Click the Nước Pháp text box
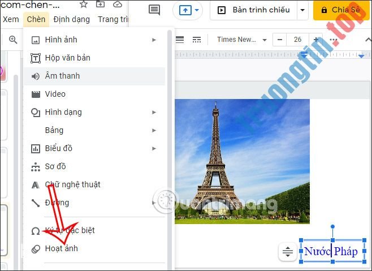 click(332, 251)
